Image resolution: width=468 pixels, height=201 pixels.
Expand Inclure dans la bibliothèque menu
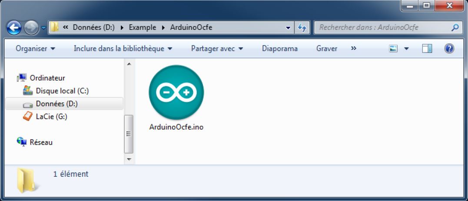click(x=123, y=49)
